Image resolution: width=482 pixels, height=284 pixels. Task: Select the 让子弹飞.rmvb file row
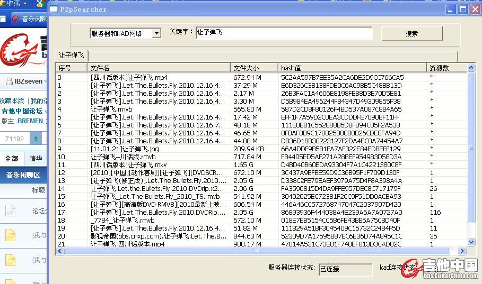pyautogui.click(x=111, y=109)
